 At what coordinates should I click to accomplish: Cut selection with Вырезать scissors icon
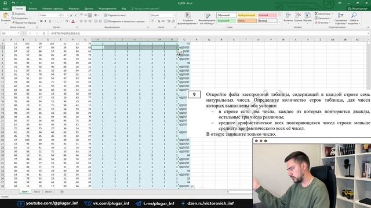[x=13, y=14]
